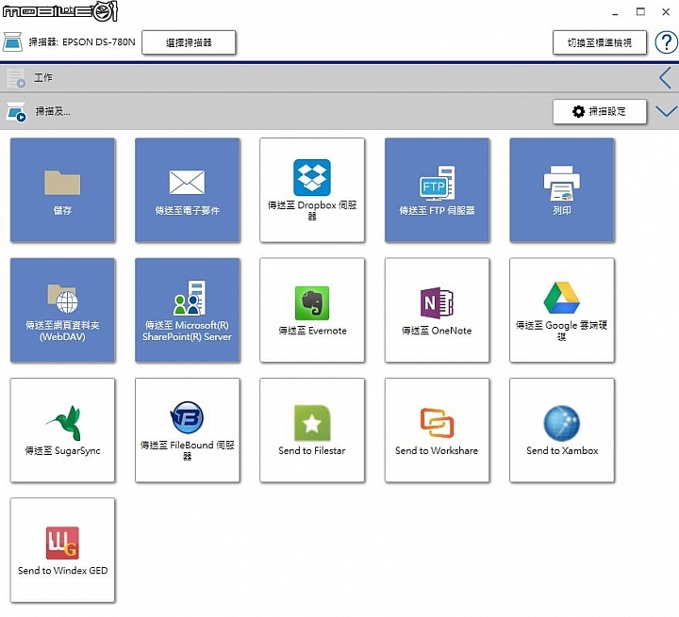Maximize the application window

640,12
